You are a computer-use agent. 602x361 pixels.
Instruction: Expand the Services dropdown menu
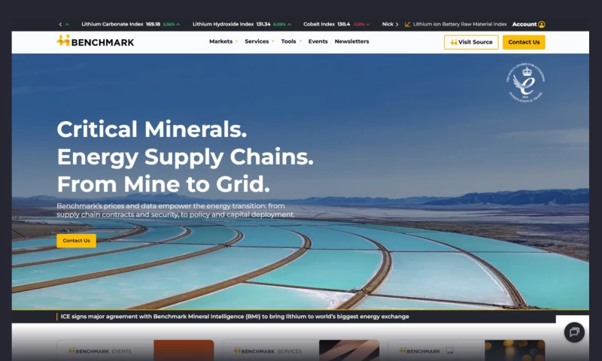coord(260,41)
